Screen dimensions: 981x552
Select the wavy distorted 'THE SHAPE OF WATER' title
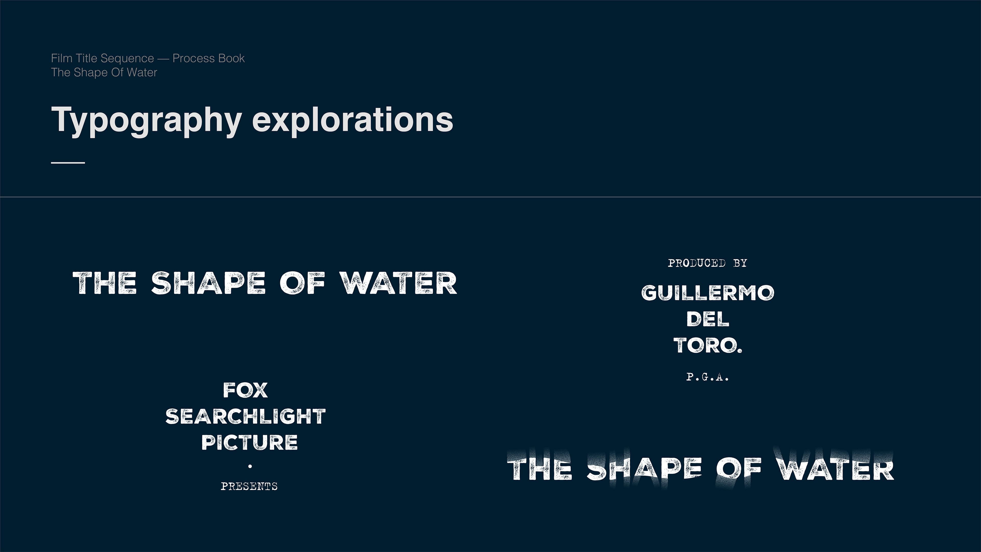(700, 468)
